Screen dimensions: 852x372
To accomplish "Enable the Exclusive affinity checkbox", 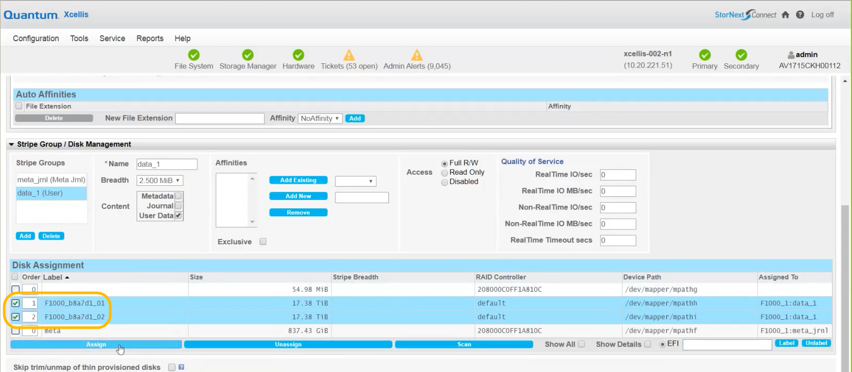I will pos(263,242).
